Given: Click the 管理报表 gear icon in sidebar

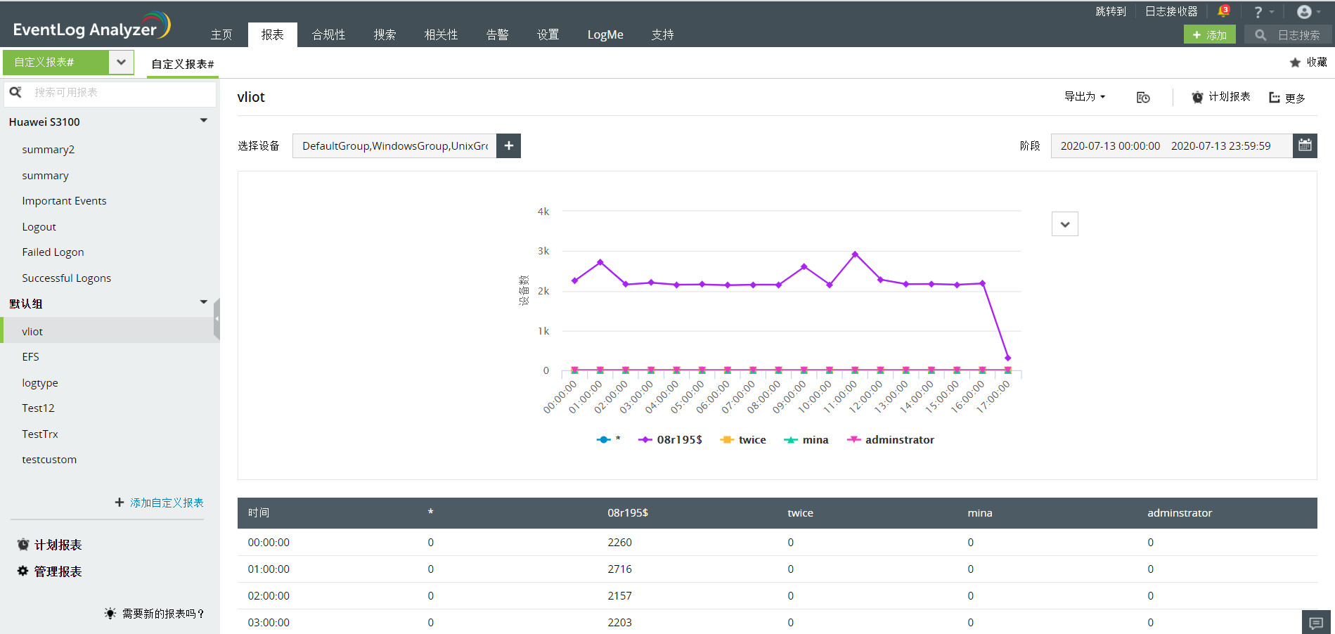Looking at the screenshot, I should 22,571.
